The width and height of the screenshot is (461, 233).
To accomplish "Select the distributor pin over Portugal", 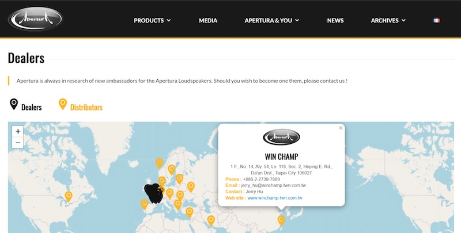I will [x=145, y=204].
